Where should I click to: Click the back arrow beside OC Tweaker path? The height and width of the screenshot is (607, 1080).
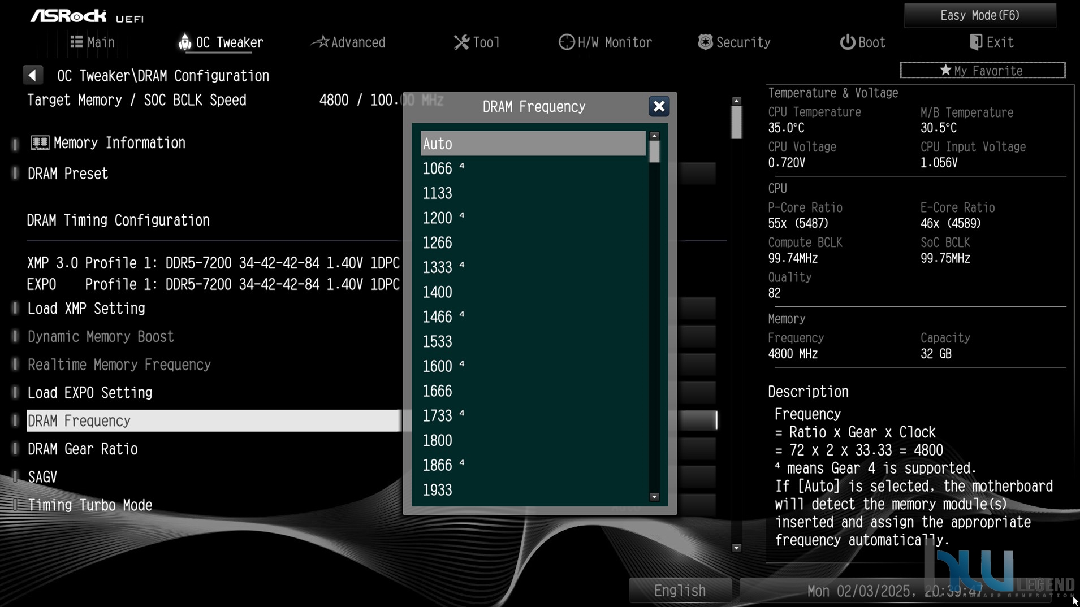(x=33, y=75)
